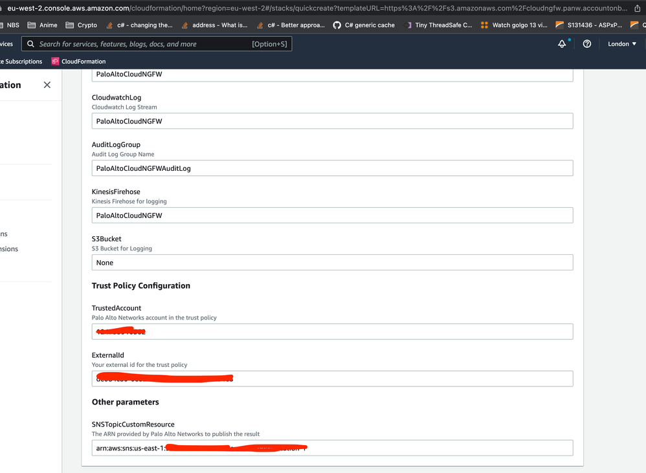Open the notifications bell icon

tap(562, 44)
